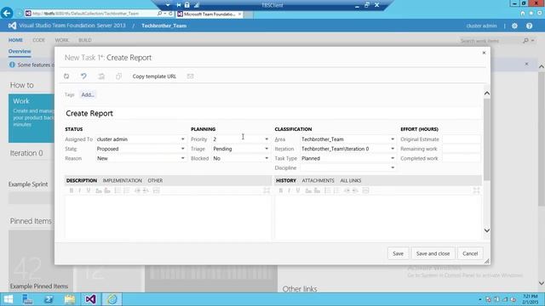Viewport: 545px width, 306px height.
Task: Click the Techbrother_Team project link
Action: click(x=164, y=25)
